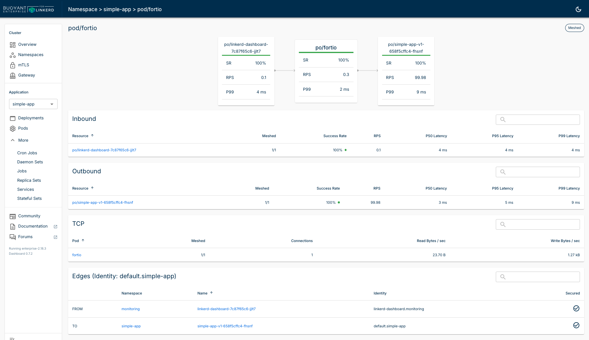Open Replica Sets in sidebar menu
The image size is (589, 340).
pyautogui.click(x=29, y=180)
